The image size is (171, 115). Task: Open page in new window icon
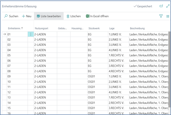click(161, 6)
